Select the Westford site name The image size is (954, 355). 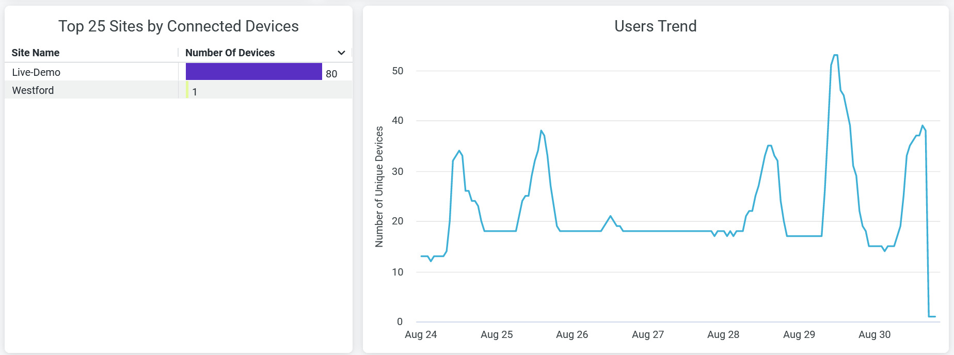pos(33,90)
